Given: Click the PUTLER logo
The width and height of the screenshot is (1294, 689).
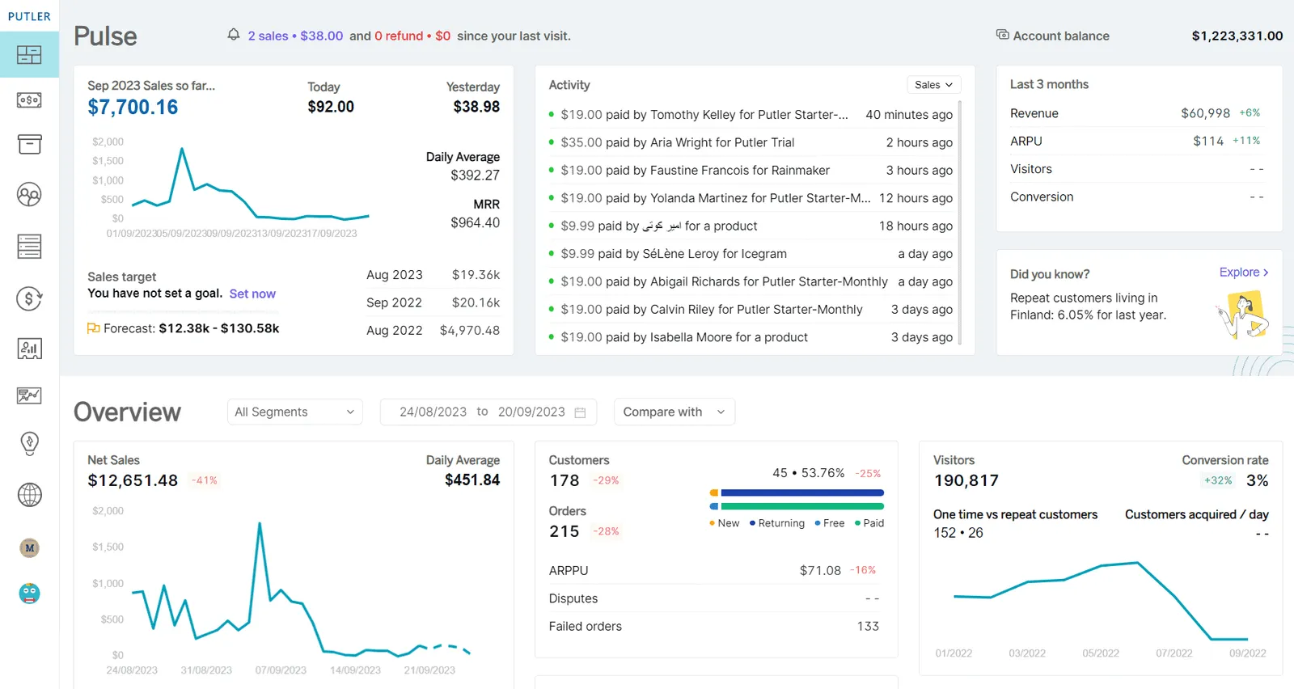Looking at the screenshot, I should tap(29, 16).
